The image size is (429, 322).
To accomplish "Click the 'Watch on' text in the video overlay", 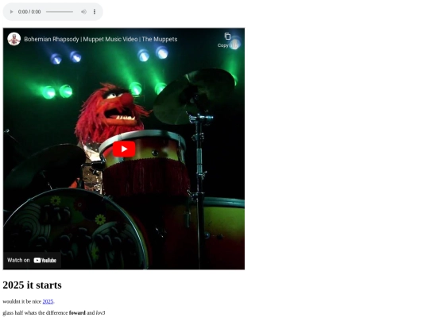I will pyautogui.click(x=18, y=260).
